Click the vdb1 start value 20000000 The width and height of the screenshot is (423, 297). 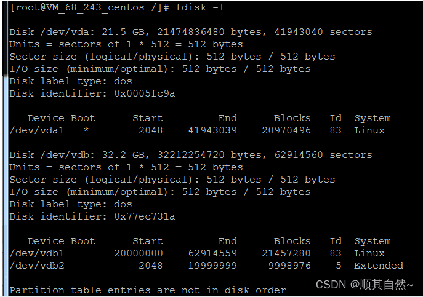tap(139, 253)
